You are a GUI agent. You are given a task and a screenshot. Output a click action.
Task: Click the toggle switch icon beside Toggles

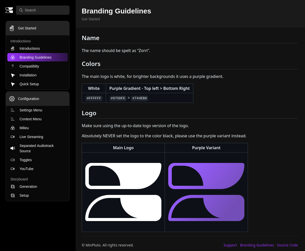pyautogui.click(x=13, y=160)
